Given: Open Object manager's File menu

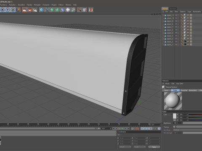Looking at the screenshot, I should [x=167, y=12].
